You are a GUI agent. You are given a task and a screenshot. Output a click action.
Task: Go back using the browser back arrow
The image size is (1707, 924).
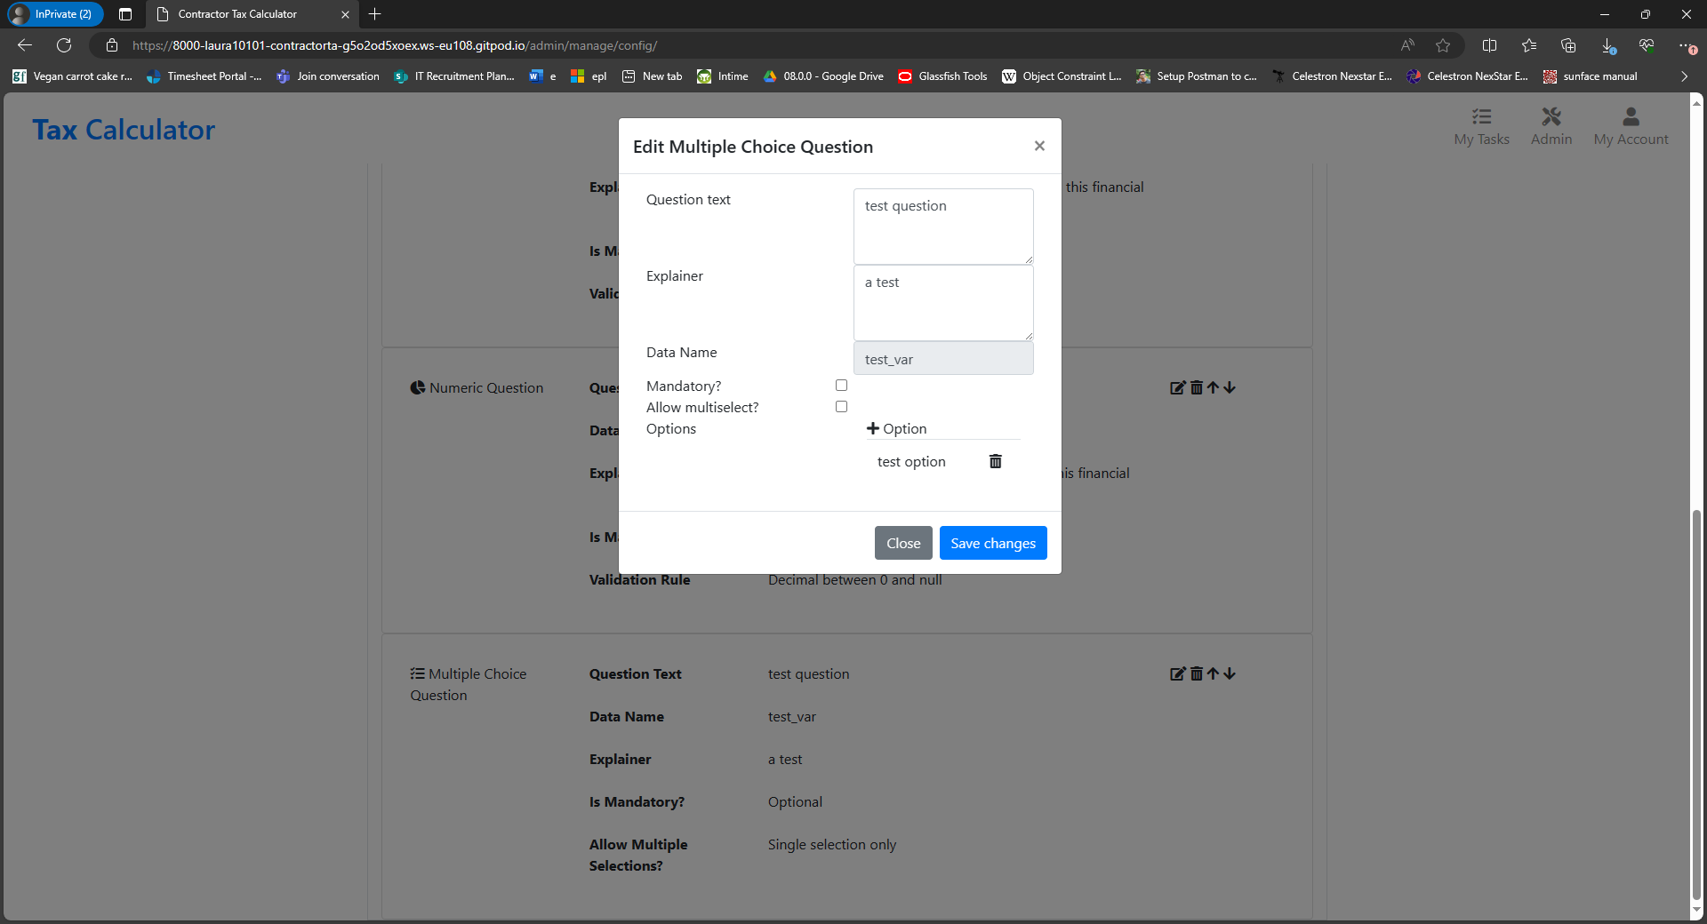click(25, 45)
